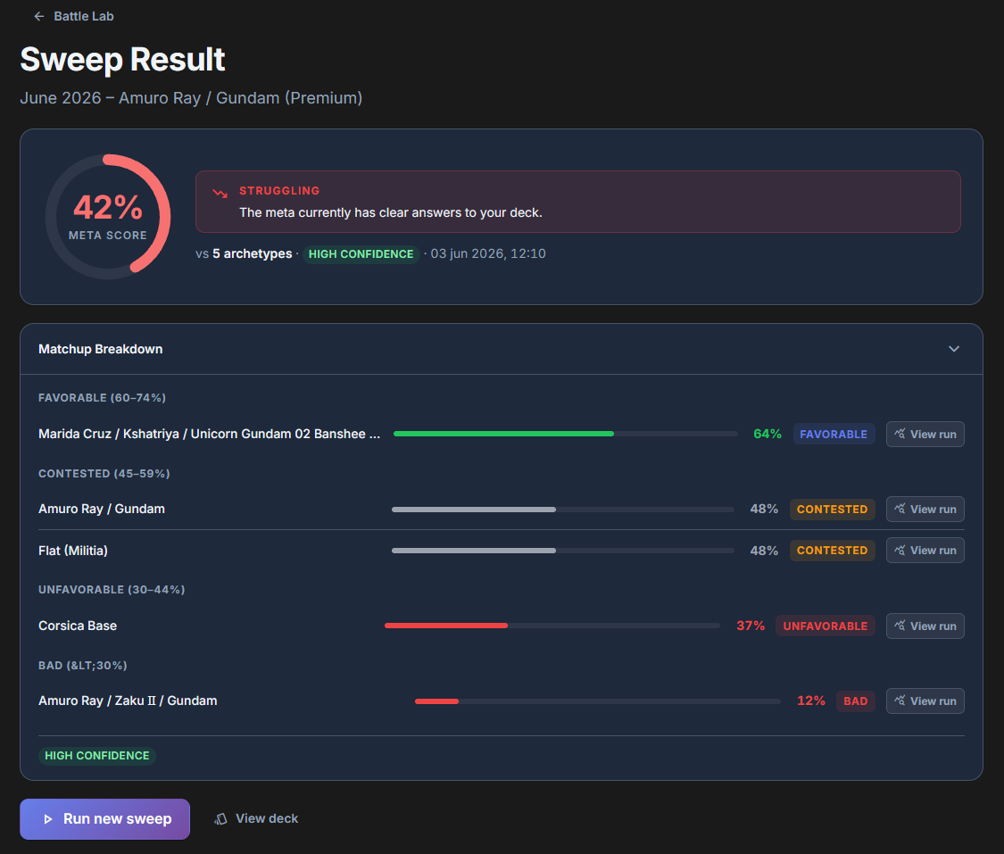Click the STRUGGLING status banner
Image resolution: width=1004 pixels, height=854 pixels.
(x=577, y=202)
